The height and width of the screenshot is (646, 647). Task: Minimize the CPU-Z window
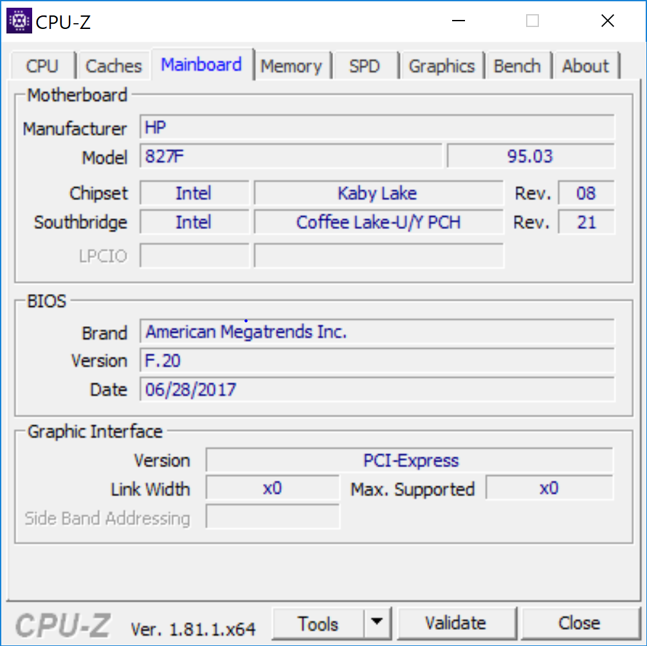point(459,21)
